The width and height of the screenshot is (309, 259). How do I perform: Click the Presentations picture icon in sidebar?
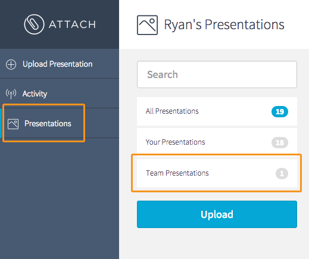click(x=13, y=124)
